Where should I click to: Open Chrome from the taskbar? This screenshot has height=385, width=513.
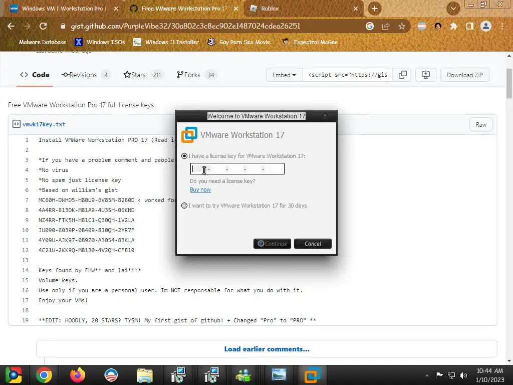click(x=44, y=375)
